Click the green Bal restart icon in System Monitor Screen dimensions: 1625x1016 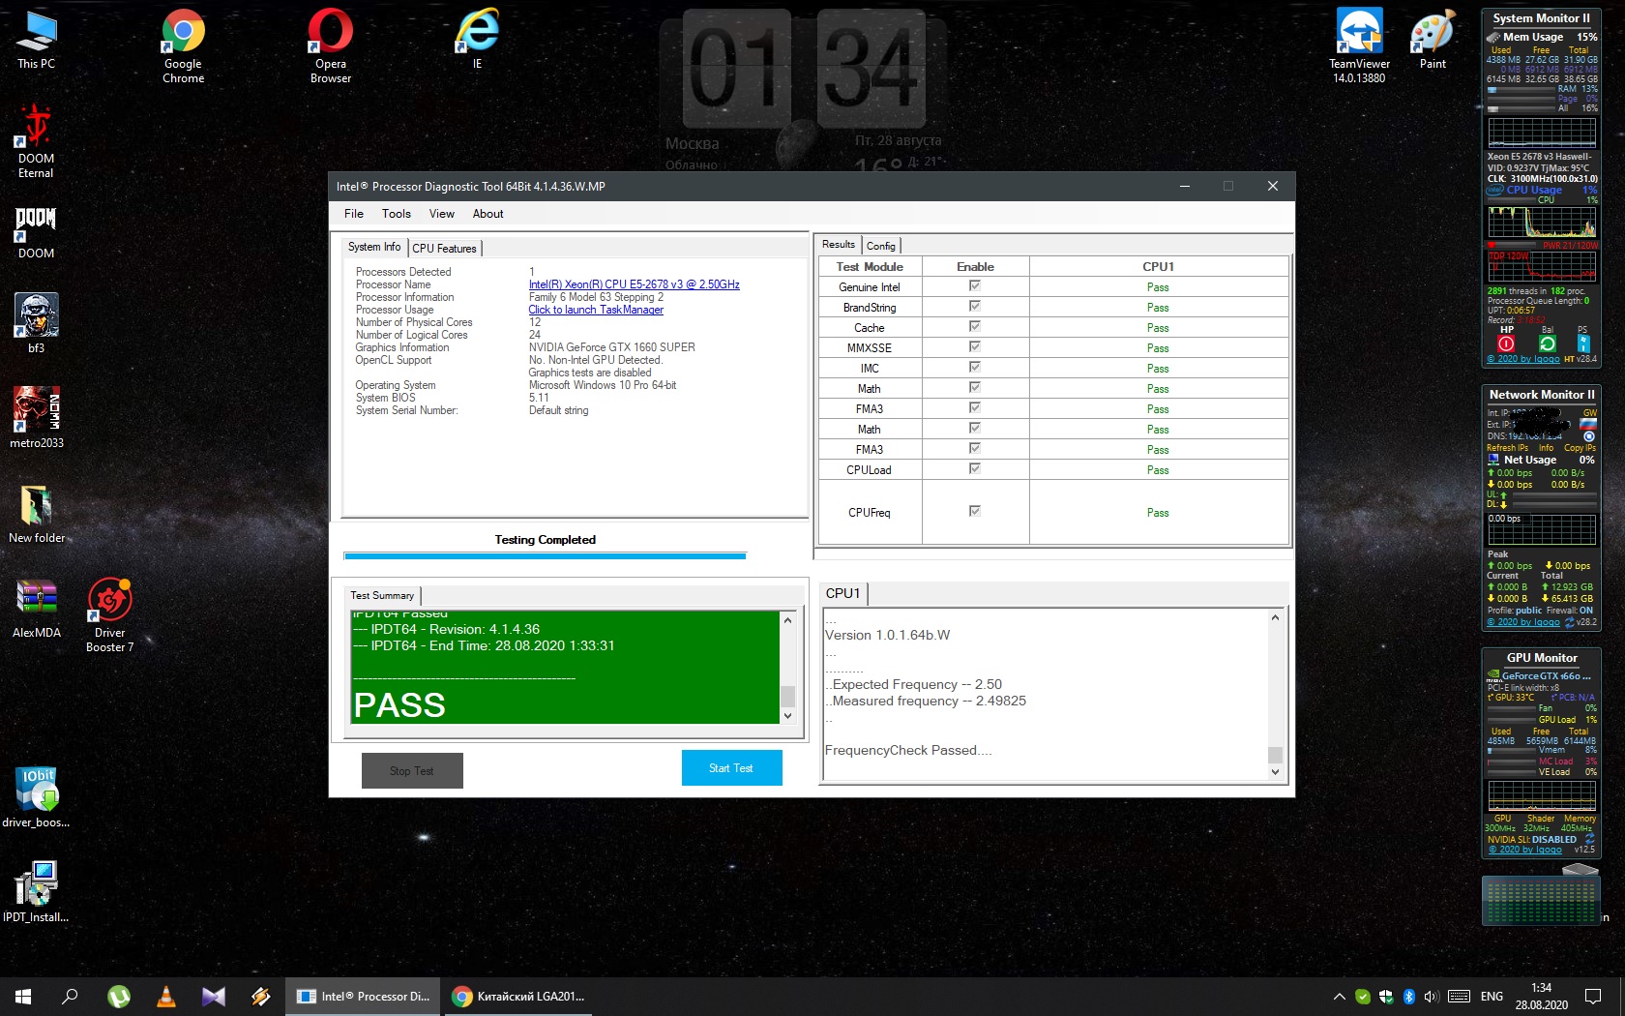click(x=1547, y=344)
